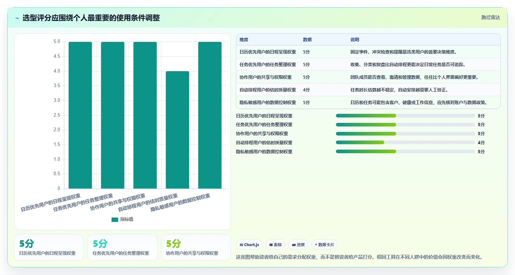Click the 指标值 legend label
The height and width of the screenshot is (275, 515).
[127, 219]
